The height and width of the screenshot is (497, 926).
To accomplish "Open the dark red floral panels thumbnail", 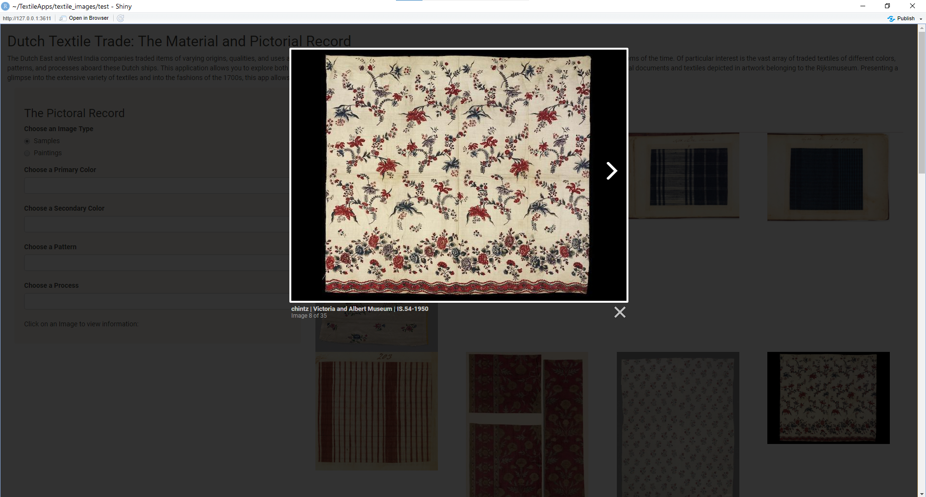I will point(527,424).
